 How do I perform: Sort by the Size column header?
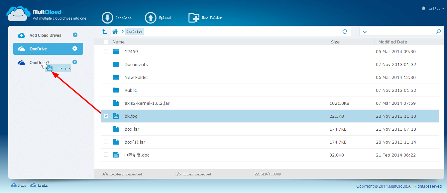click(335, 42)
